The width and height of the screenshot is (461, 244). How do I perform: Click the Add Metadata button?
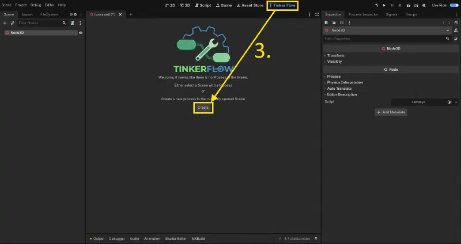point(391,112)
